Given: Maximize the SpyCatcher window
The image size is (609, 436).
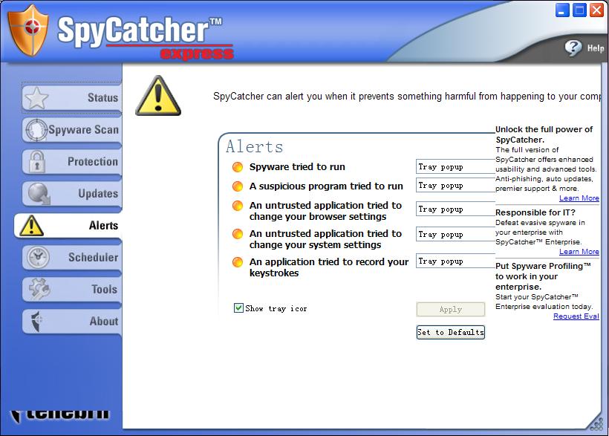Looking at the screenshot, I should tap(579, 10).
